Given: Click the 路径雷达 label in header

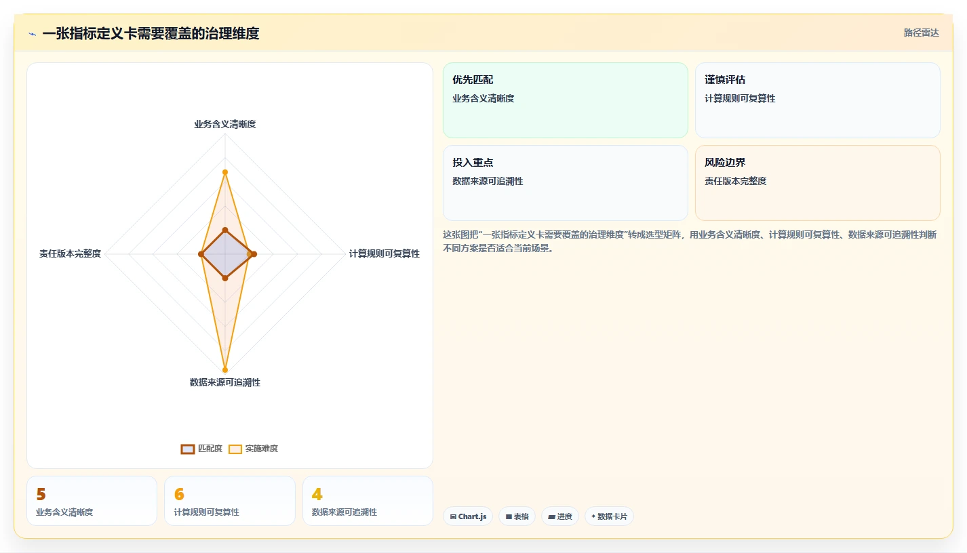Looking at the screenshot, I should click(921, 33).
